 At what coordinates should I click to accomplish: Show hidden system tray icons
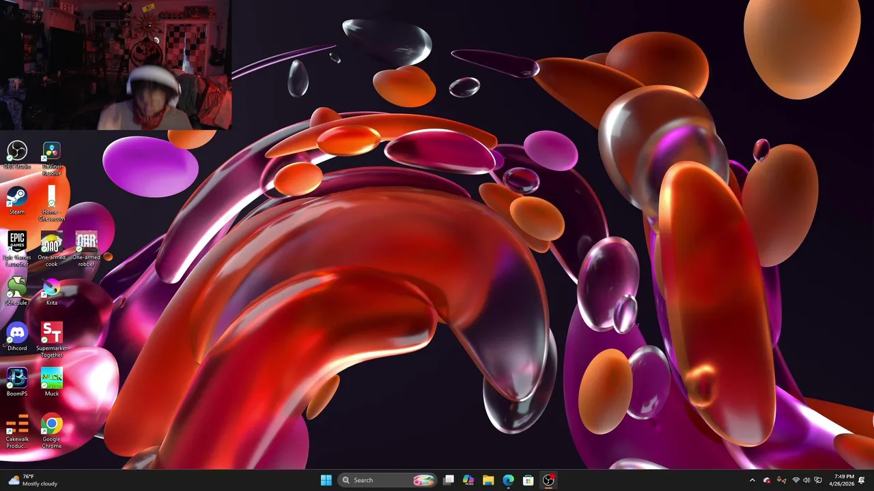752,480
